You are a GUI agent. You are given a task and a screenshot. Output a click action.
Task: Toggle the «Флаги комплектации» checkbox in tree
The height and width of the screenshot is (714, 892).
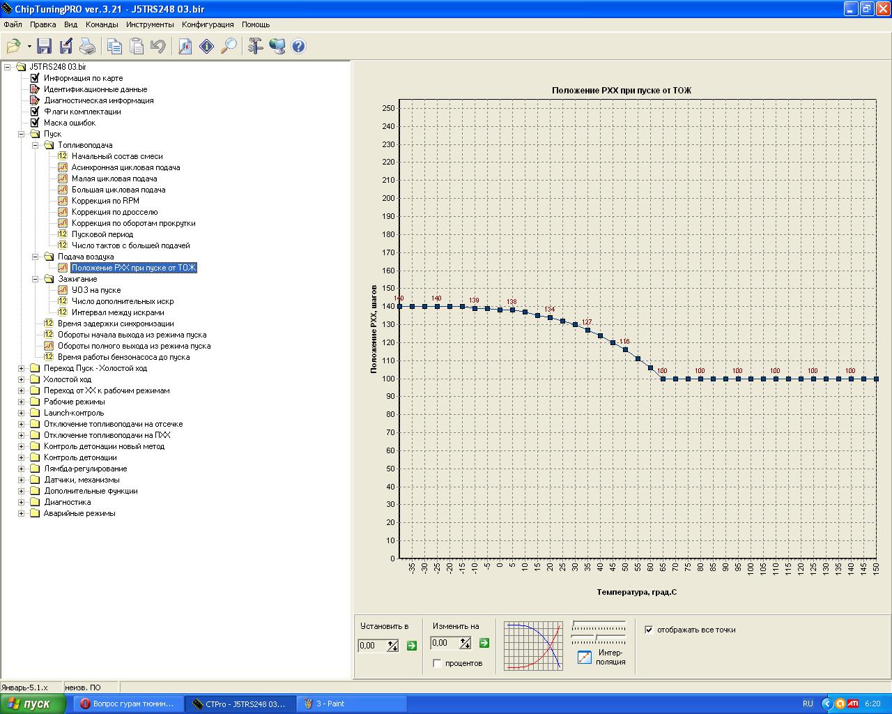coord(35,112)
